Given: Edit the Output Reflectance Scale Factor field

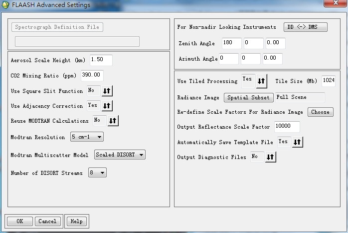Looking at the screenshot, I should click(286, 127).
